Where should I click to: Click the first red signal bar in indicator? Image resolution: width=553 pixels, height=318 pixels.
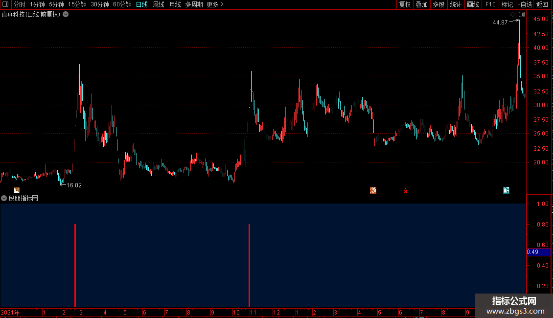click(x=75, y=265)
